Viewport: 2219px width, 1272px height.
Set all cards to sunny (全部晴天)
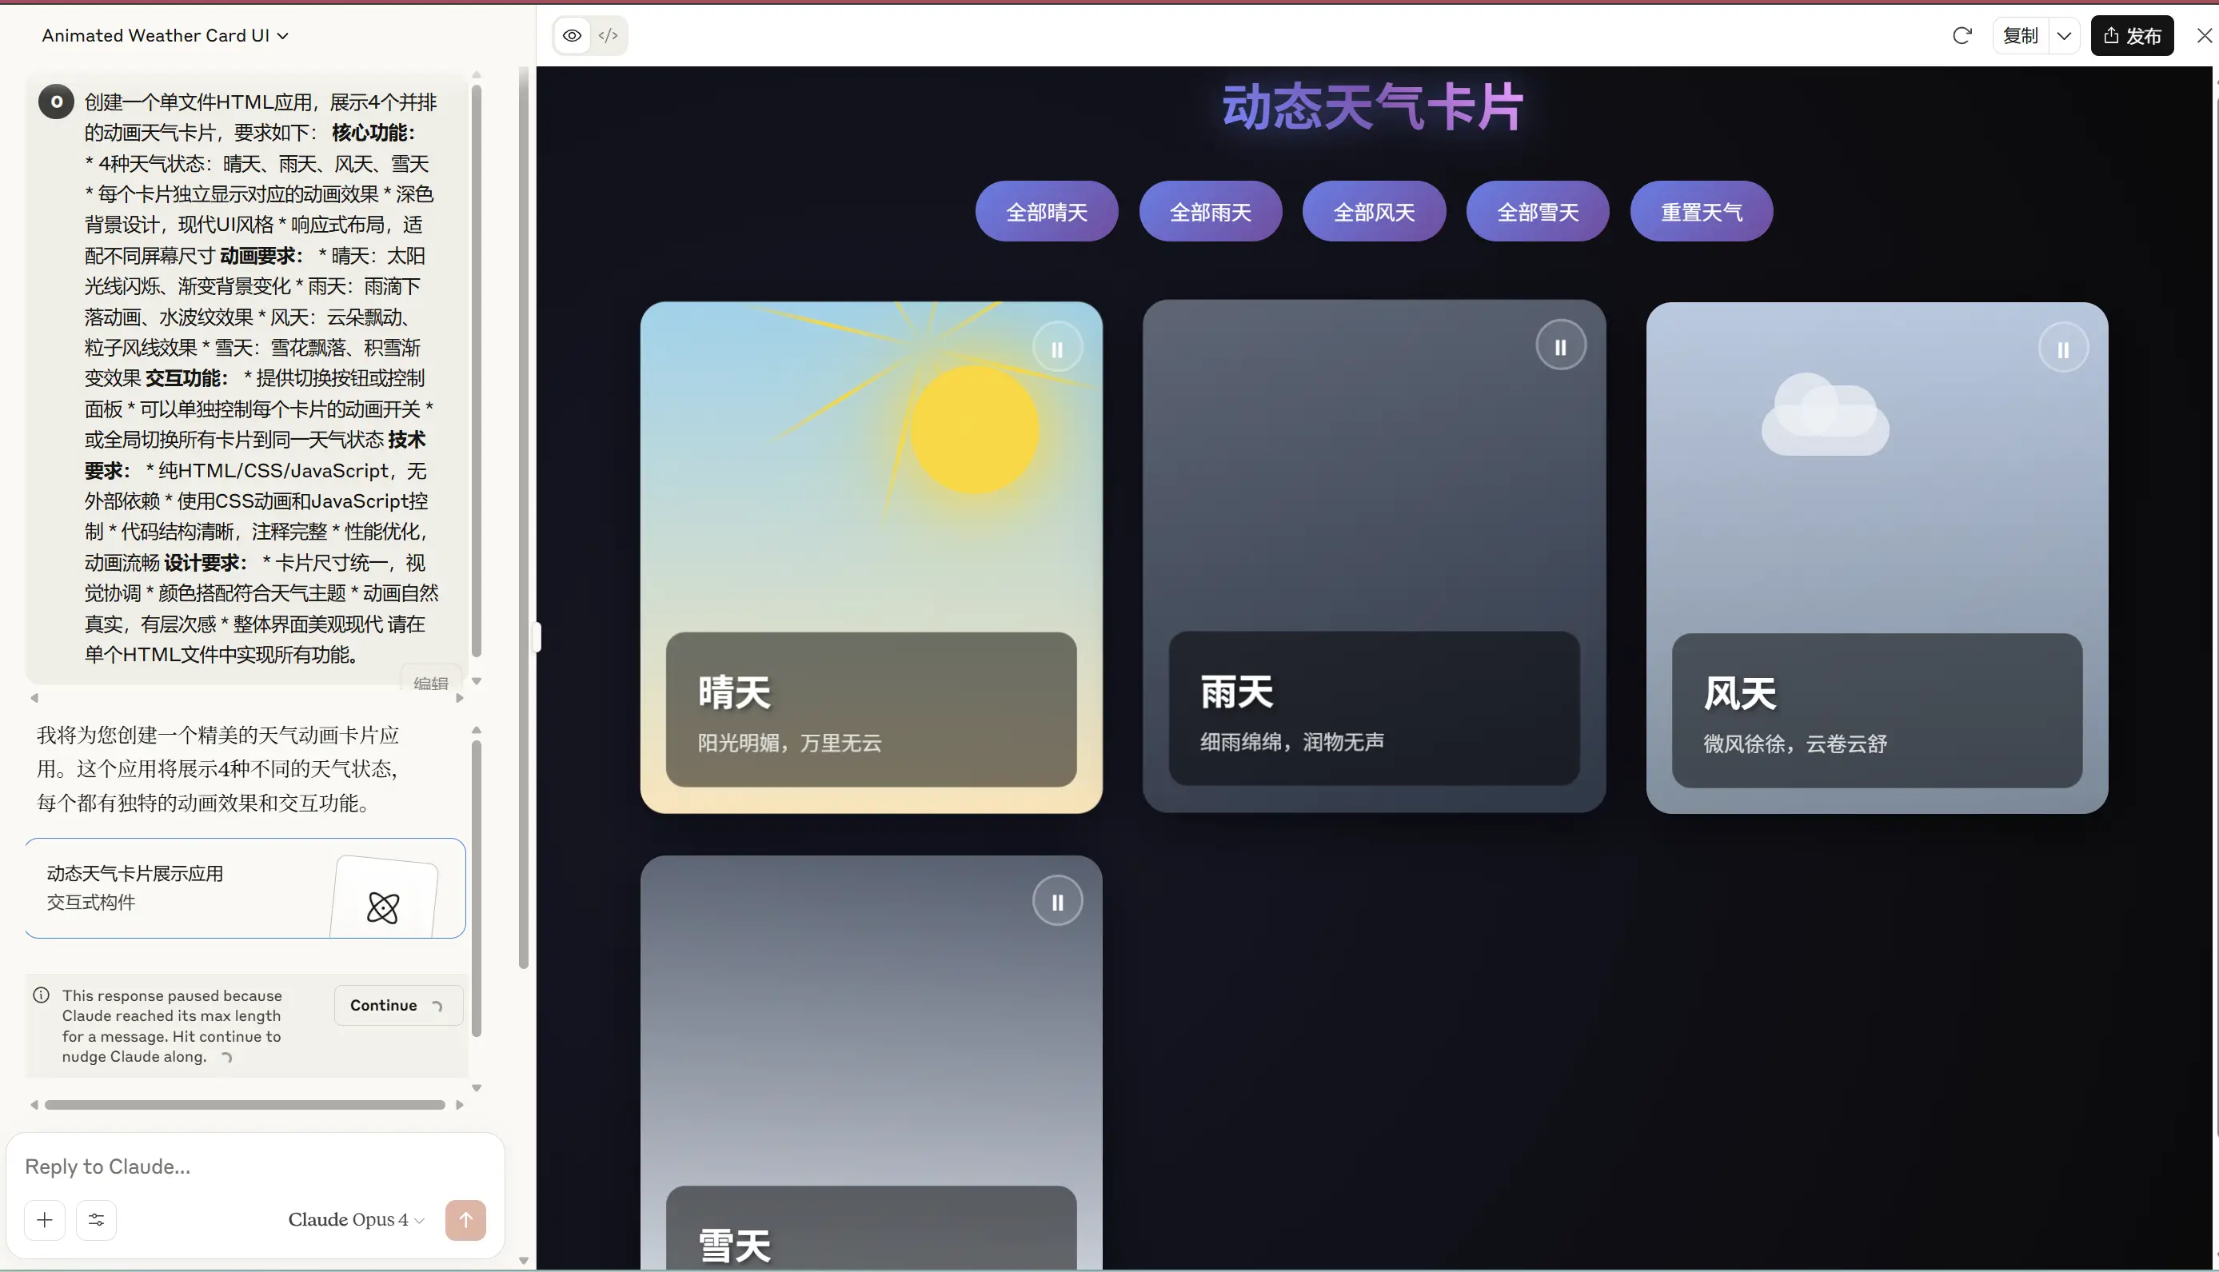point(1047,211)
